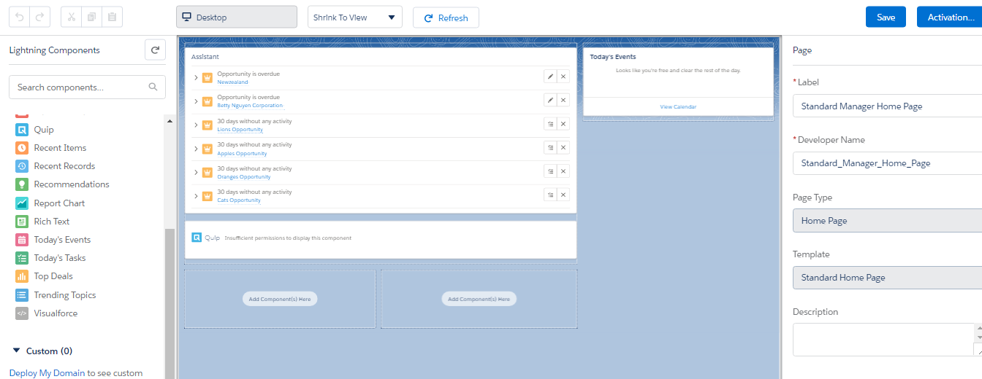This screenshot has height=379, width=982.
Task: Focus the Search components field
Action: point(87,87)
